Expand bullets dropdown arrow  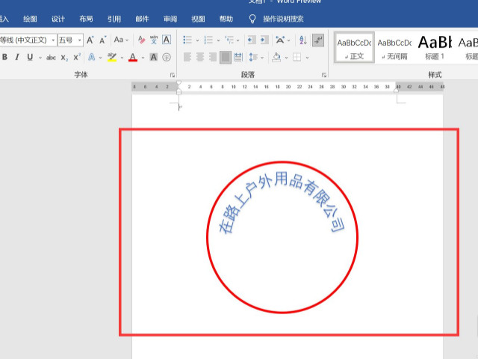click(197, 40)
